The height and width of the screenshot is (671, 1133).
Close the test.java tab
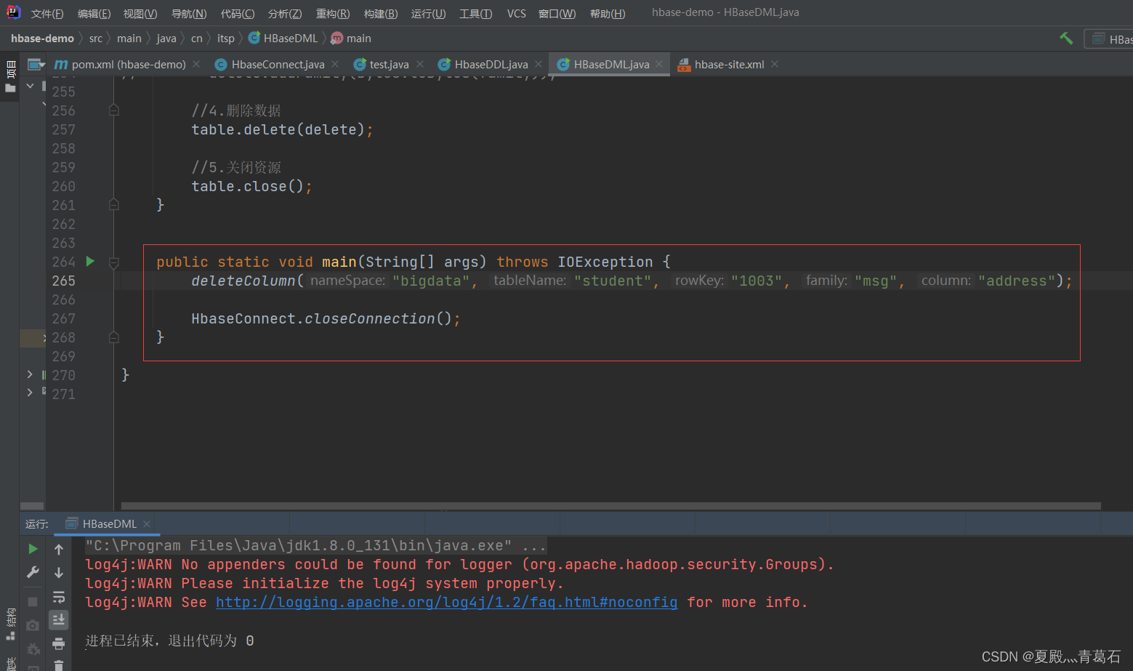pyautogui.click(x=420, y=64)
